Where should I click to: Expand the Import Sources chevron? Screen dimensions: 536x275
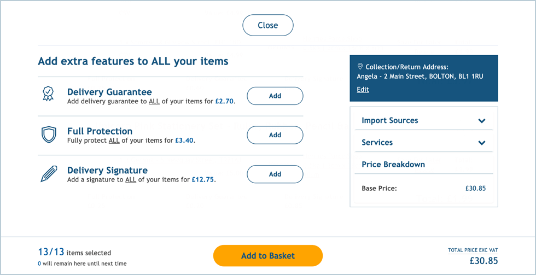(482, 121)
